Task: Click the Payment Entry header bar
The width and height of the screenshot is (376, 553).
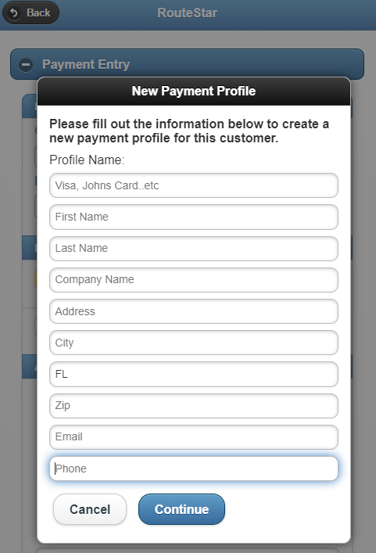Action: (187, 64)
